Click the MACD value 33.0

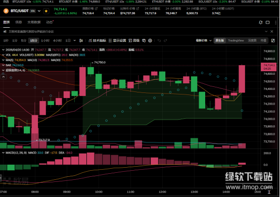point(40,153)
